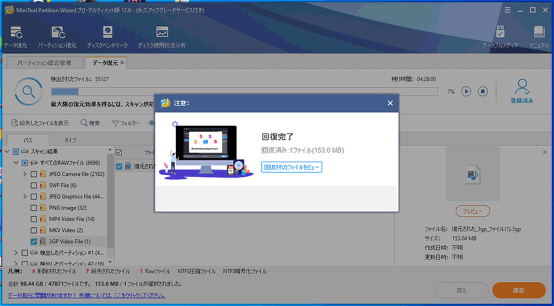Switch to パーティション総合管理 tab

[x=45, y=63]
